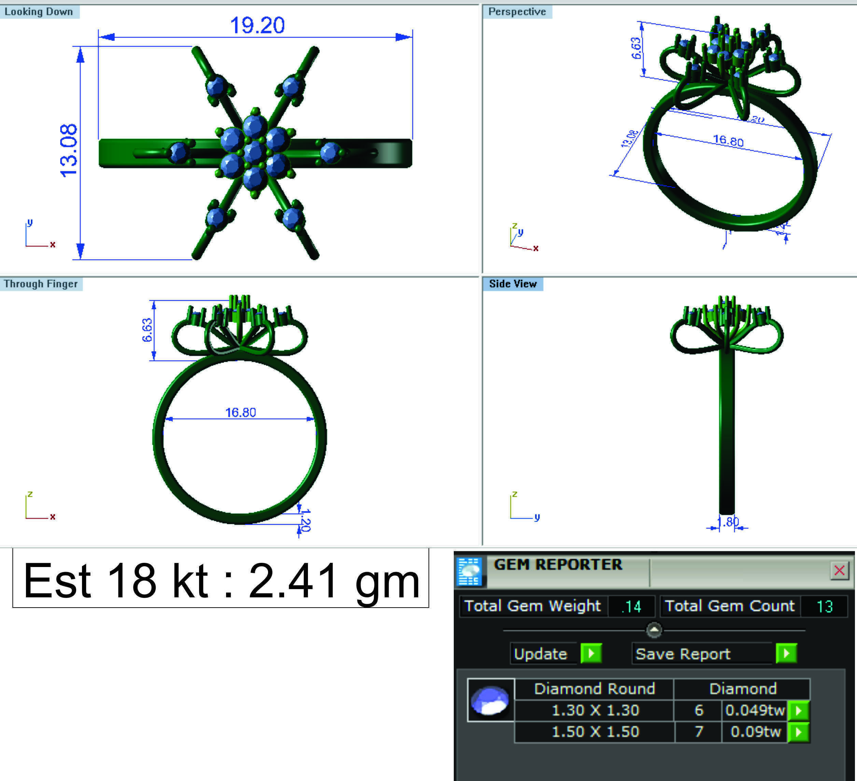The height and width of the screenshot is (781, 857).
Task: Click the Diamond Round header cell
Action: pos(594,689)
